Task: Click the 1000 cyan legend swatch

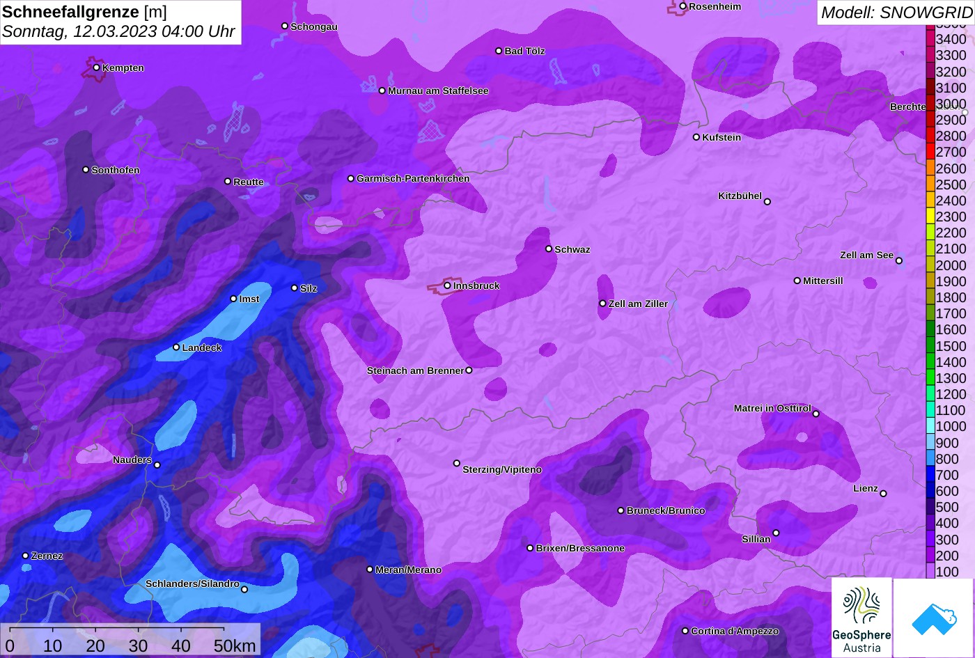Action: [930, 427]
